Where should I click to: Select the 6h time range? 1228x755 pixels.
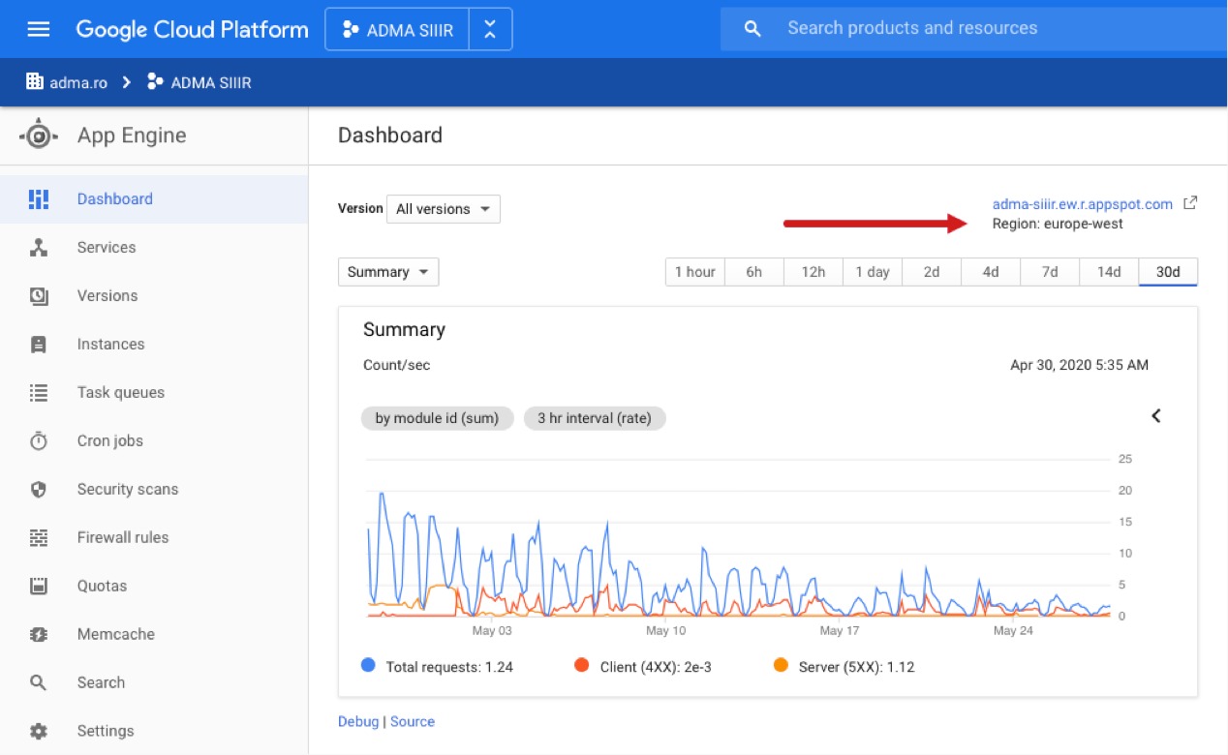click(754, 272)
